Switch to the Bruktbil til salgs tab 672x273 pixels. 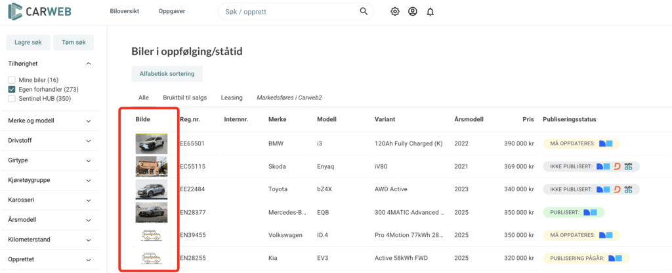(184, 98)
